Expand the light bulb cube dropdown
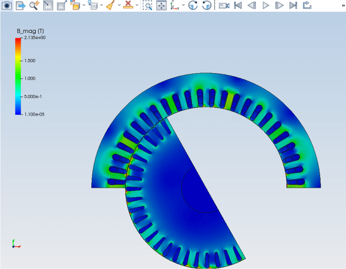This screenshot has width=346, height=269. (101, 5)
